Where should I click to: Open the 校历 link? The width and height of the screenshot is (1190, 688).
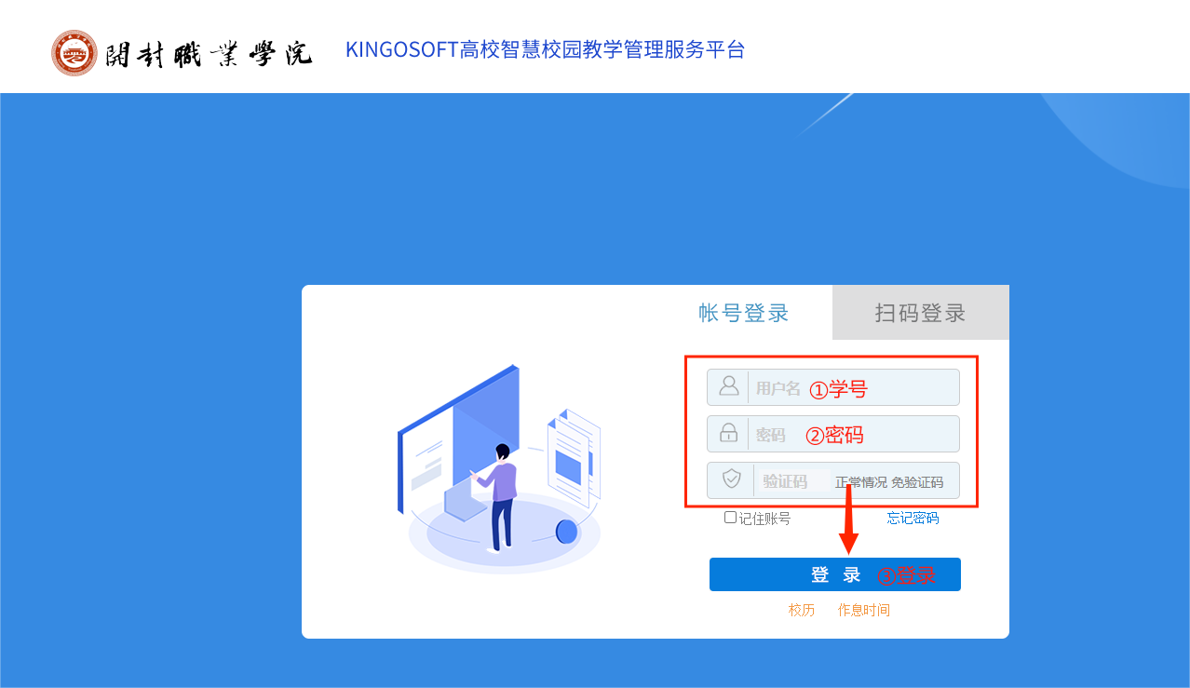(x=802, y=610)
